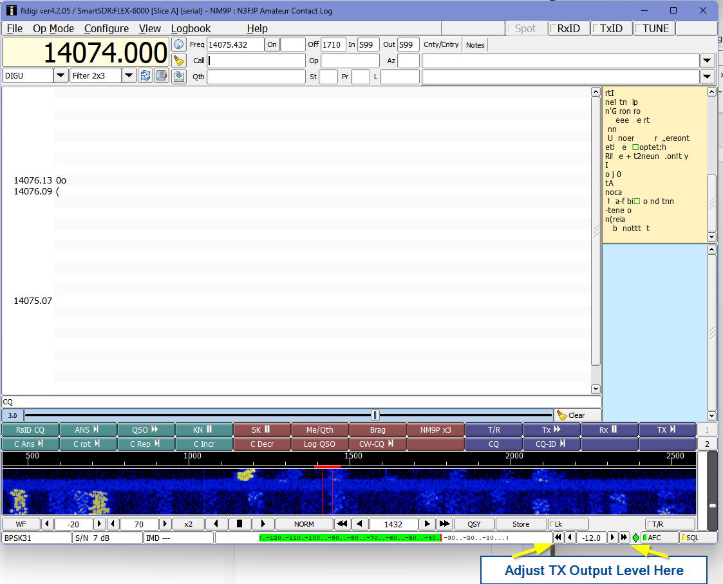This screenshot has width=723, height=584.
Task: Open the Configure menu
Action: 106,28
